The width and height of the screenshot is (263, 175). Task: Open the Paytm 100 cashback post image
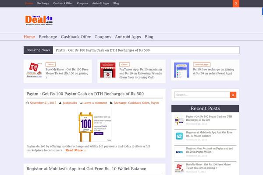94,125
